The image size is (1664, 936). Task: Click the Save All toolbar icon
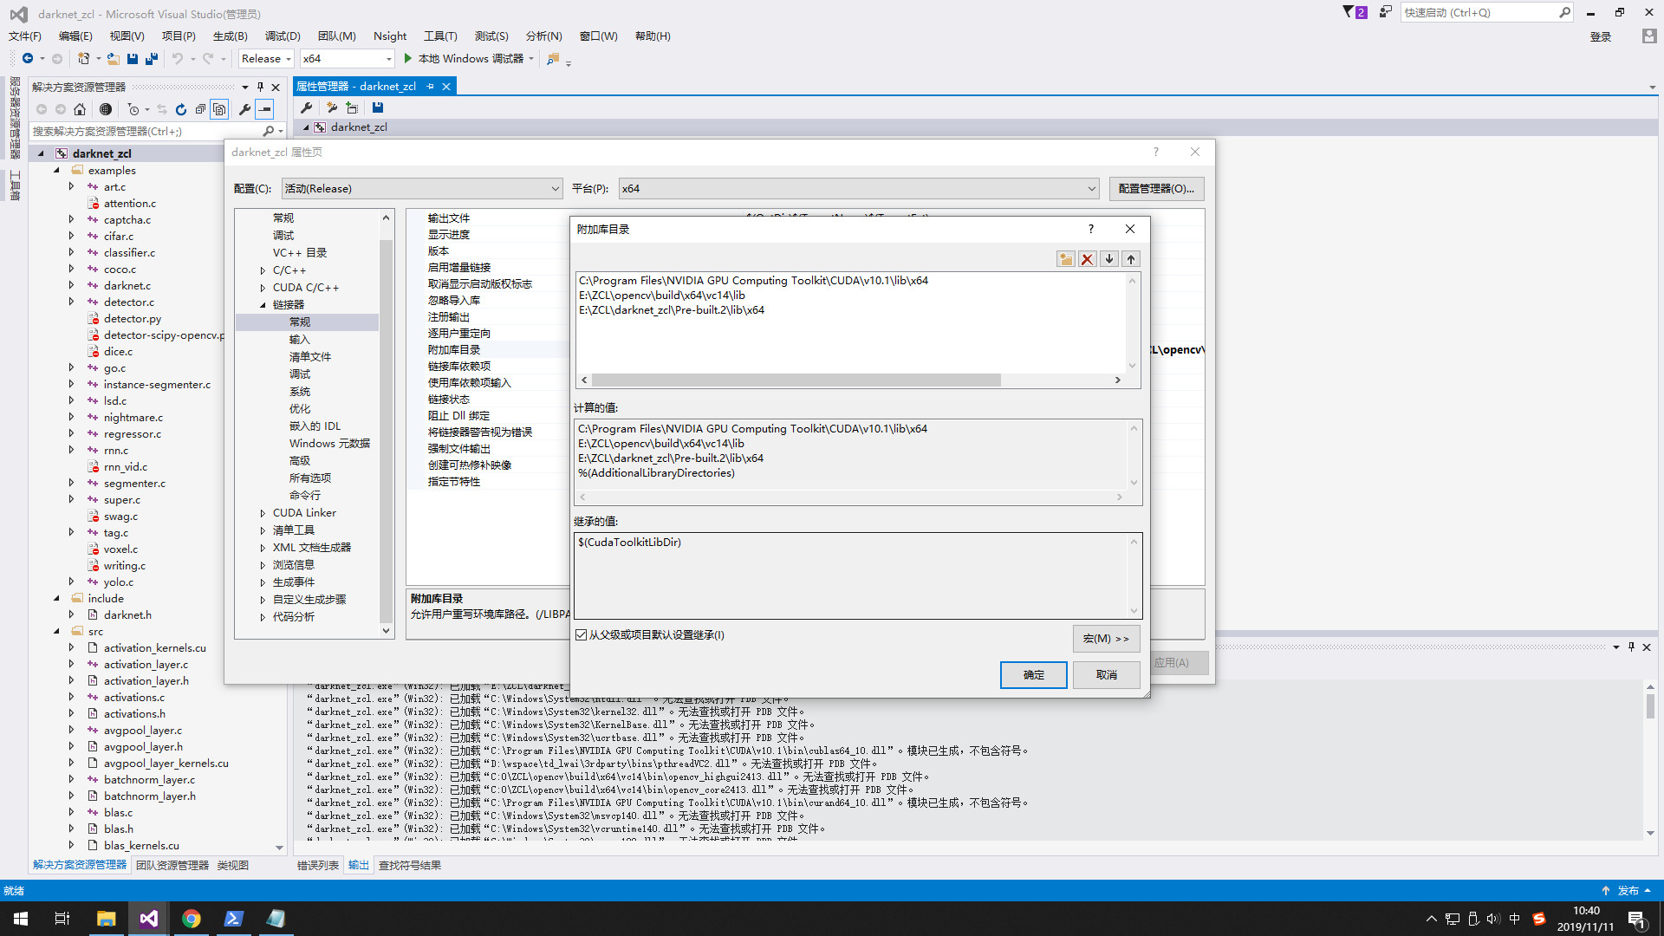click(152, 59)
